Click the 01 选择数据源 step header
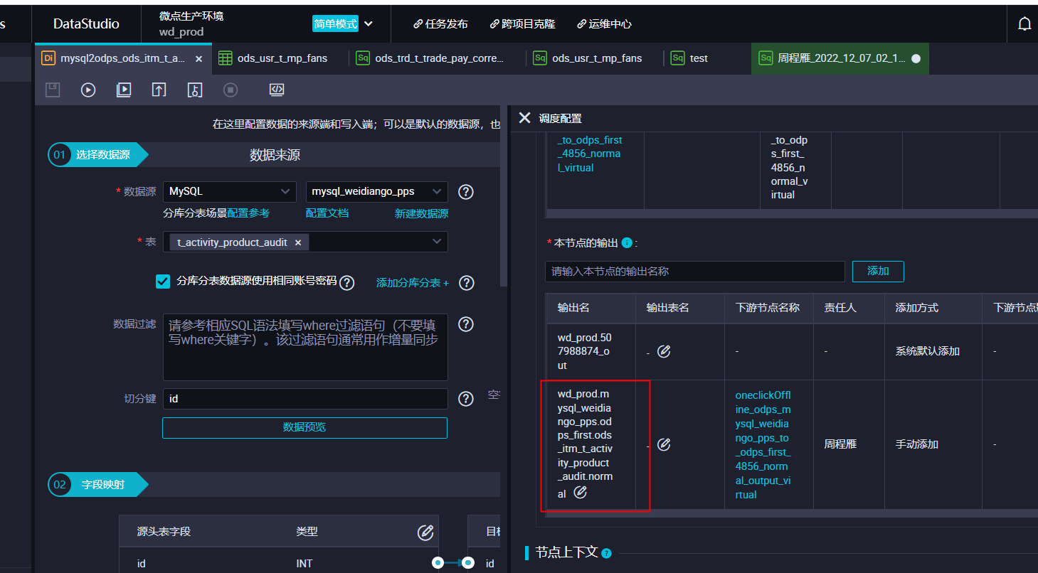Viewport: 1038px width, 573px height. (98, 155)
